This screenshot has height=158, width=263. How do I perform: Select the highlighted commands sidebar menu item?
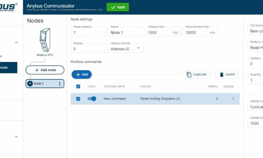[x=8, y=67]
